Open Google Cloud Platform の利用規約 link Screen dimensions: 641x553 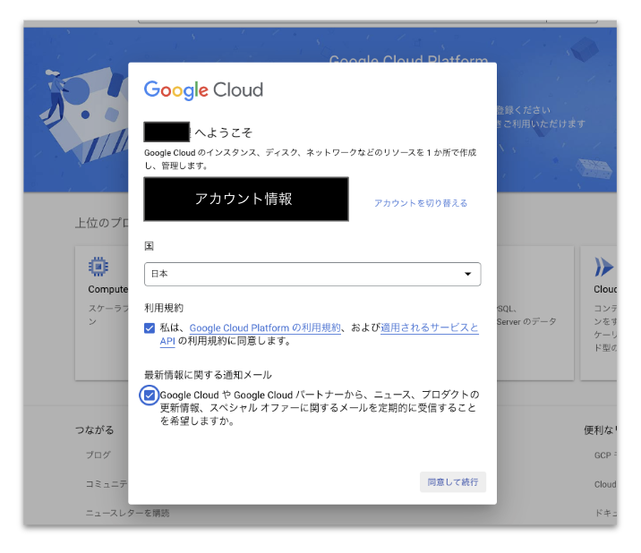click(265, 328)
